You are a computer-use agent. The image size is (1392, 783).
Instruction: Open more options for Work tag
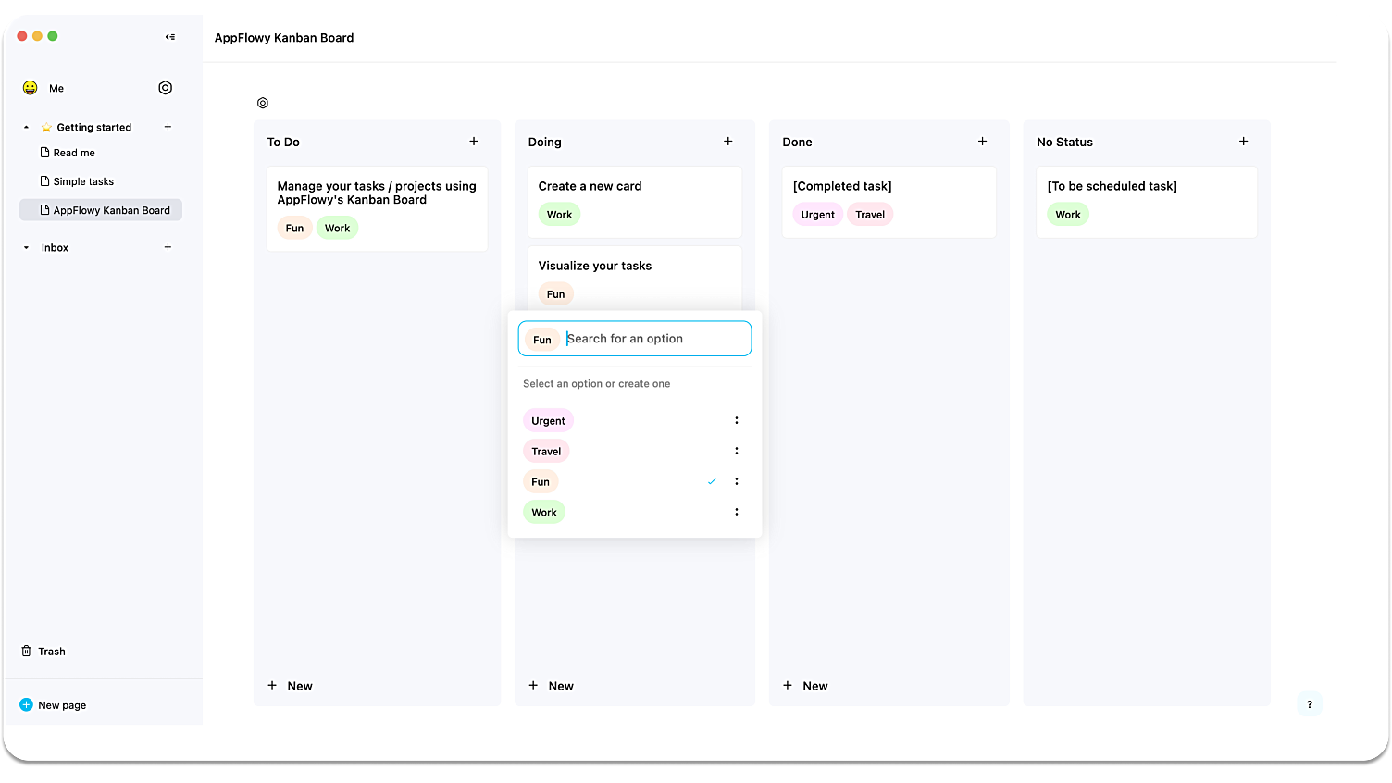(x=737, y=512)
